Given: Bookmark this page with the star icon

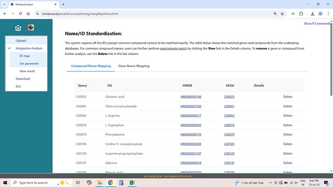Looking at the screenshot, I should pyautogui.click(x=282, y=14).
